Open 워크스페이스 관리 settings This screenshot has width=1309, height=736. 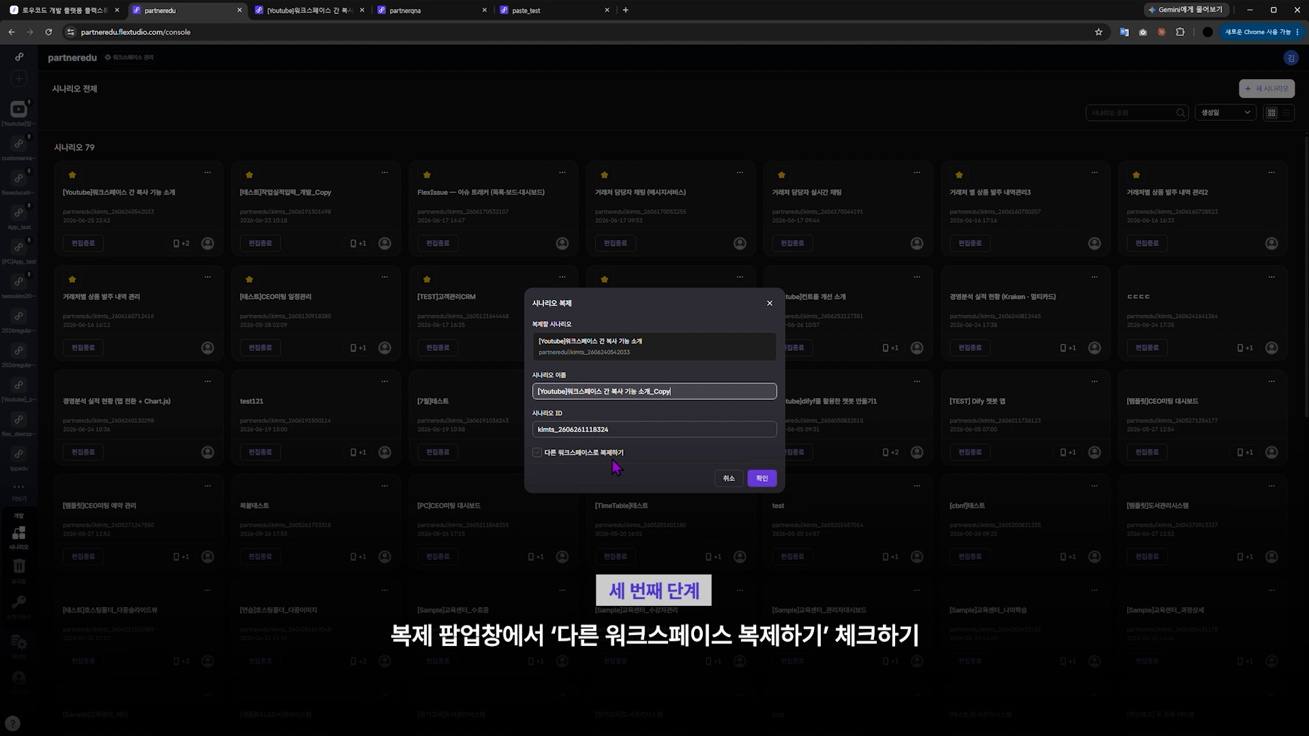tap(129, 57)
